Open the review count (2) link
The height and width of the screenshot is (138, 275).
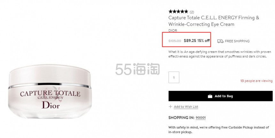[192, 12]
